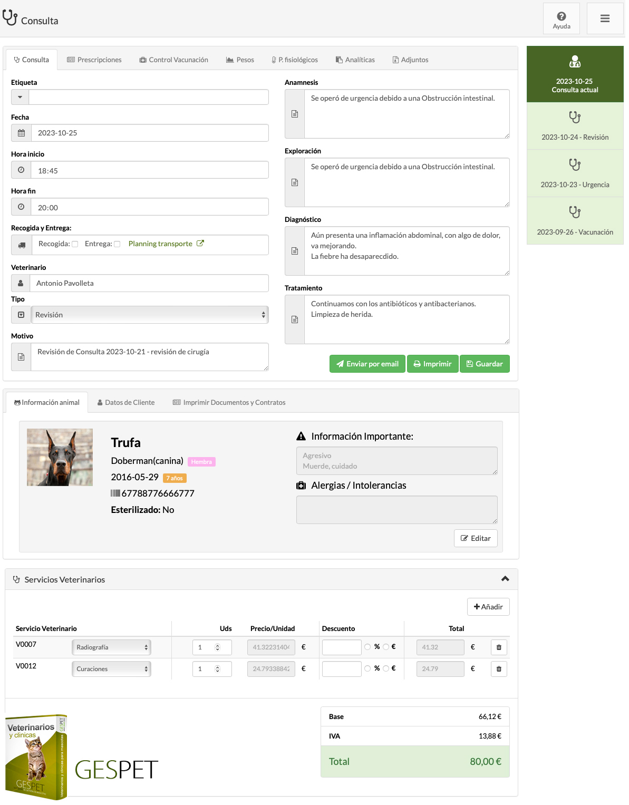
Task: Enable the Recogida checkbox
Action: point(75,244)
